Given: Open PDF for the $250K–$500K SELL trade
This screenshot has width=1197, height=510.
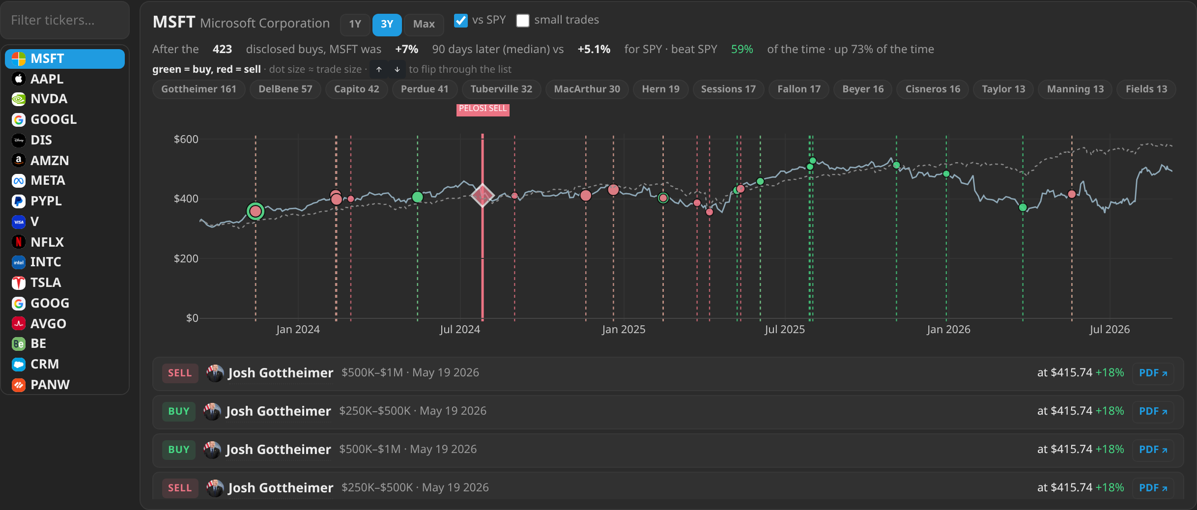Looking at the screenshot, I should [x=1153, y=488].
